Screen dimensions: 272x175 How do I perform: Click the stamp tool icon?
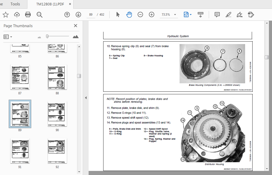click(251, 15)
